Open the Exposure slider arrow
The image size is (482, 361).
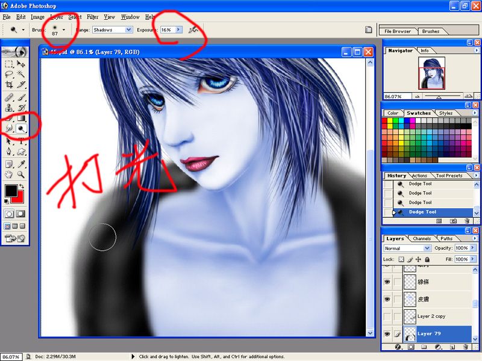[178, 29]
